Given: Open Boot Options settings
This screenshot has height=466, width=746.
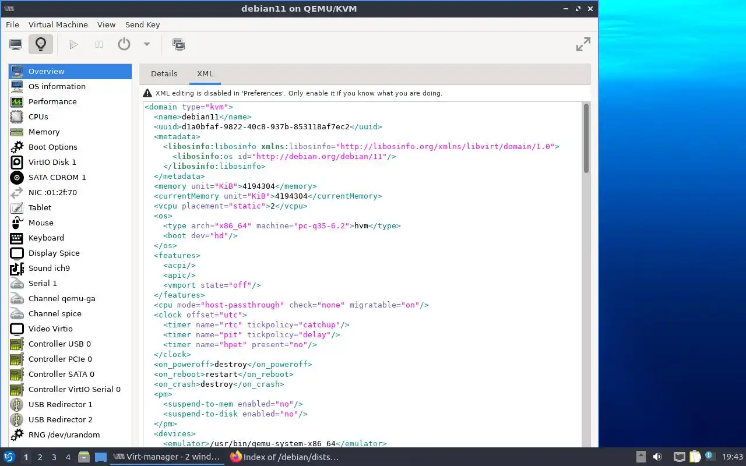Looking at the screenshot, I should pyautogui.click(x=70, y=147).
